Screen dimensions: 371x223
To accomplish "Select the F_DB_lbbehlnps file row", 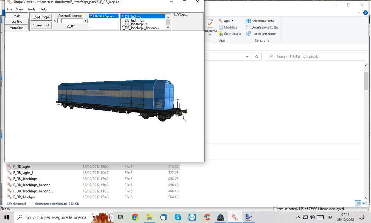I will tap(93, 179).
